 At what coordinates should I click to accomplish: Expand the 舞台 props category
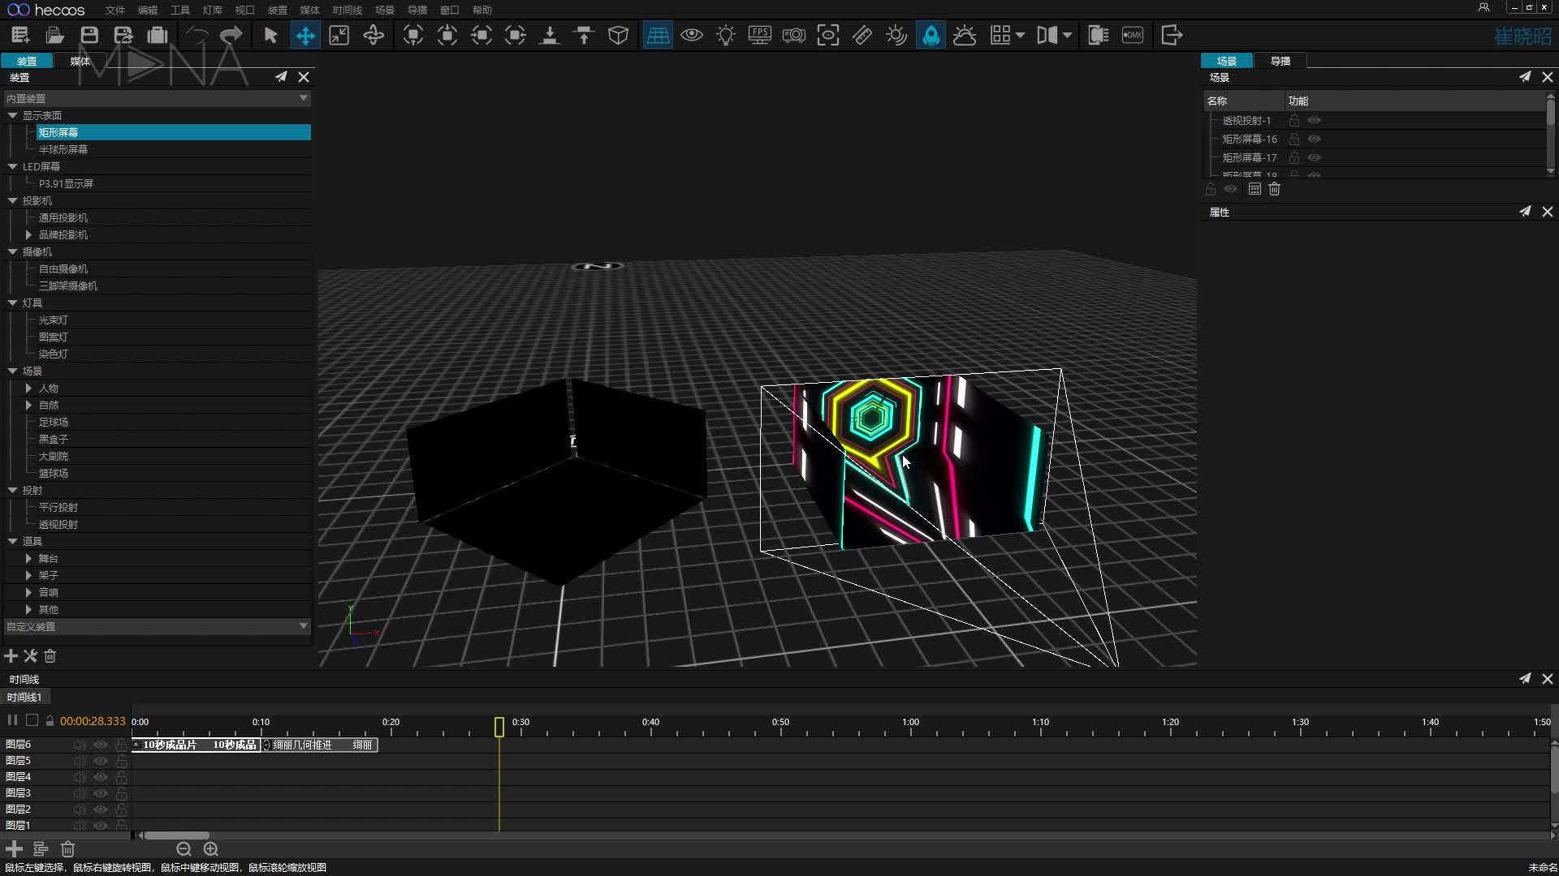[28, 558]
